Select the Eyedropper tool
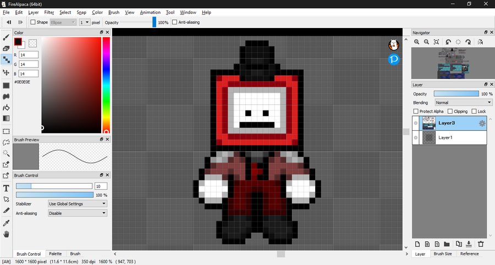Viewport: 495px width, 265px height. [x=6, y=223]
